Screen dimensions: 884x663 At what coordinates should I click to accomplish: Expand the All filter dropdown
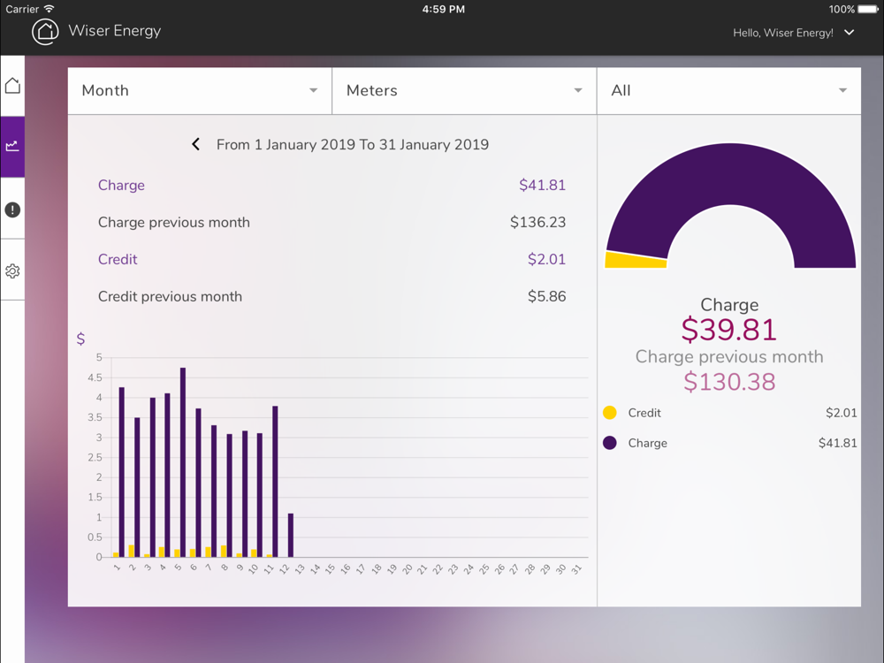pyautogui.click(x=728, y=90)
